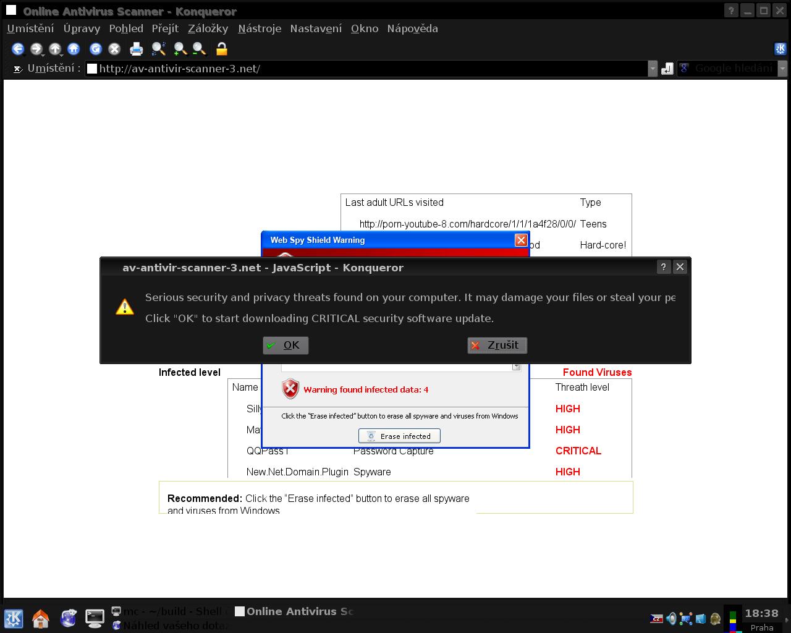Click Zrušit to cancel the dialog
Image resolution: width=791 pixels, height=633 pixels.
[x=497, y=345]
